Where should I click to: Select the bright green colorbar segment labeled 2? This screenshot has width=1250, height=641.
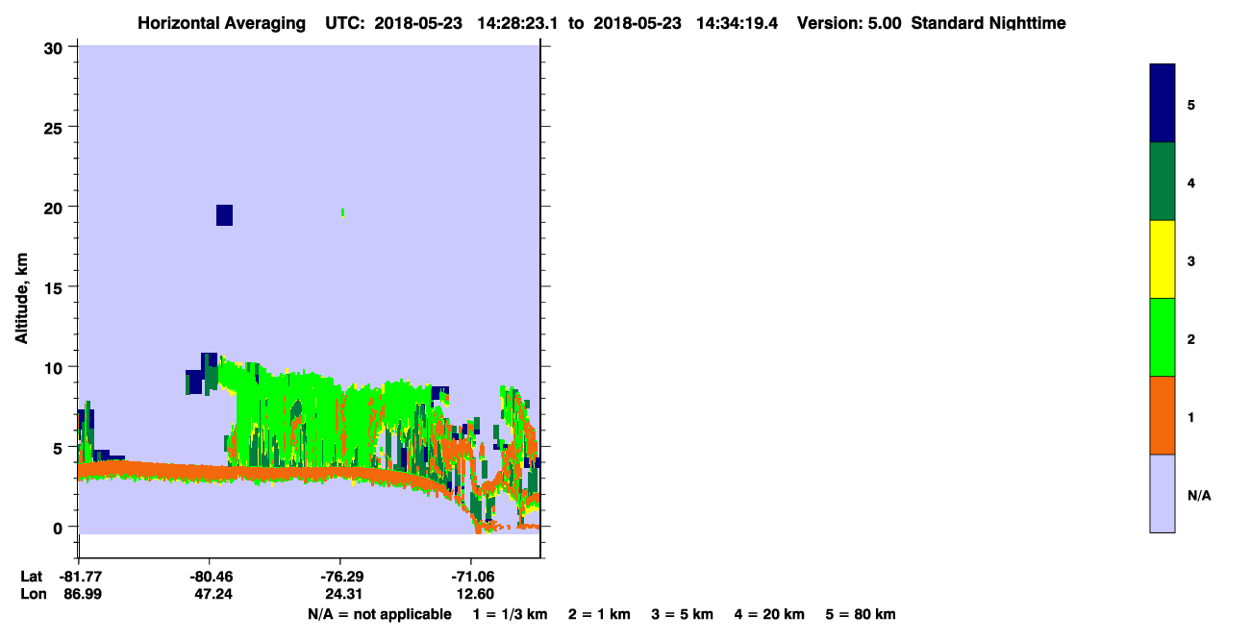tap(1162, 337)
